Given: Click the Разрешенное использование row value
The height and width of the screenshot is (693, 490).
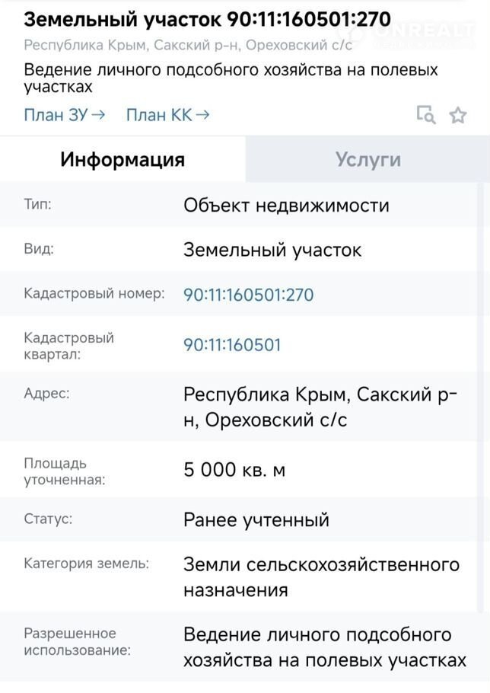Looking at the screenshot, I should [x=324, y=647].
